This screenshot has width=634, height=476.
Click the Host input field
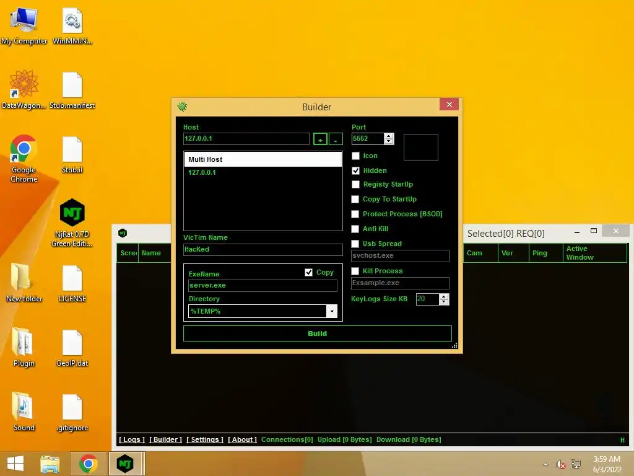246,139
